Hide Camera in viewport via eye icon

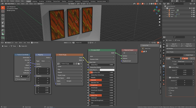click(192, 10)
